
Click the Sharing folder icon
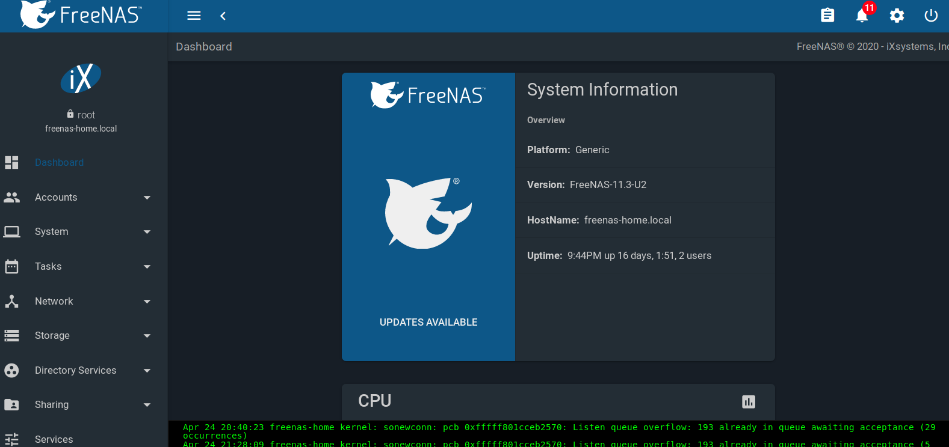[11, 404]
